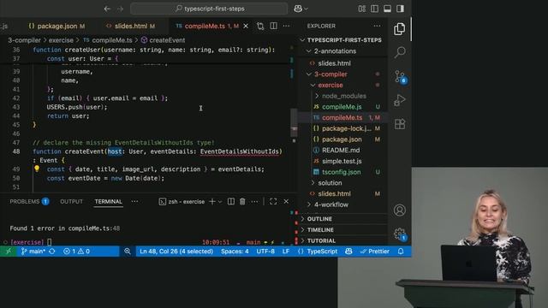Split the terminal panel
This screenshot has width=548, height=308.
[231, 202]
